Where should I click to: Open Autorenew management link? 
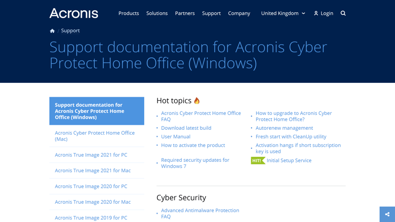284,128
